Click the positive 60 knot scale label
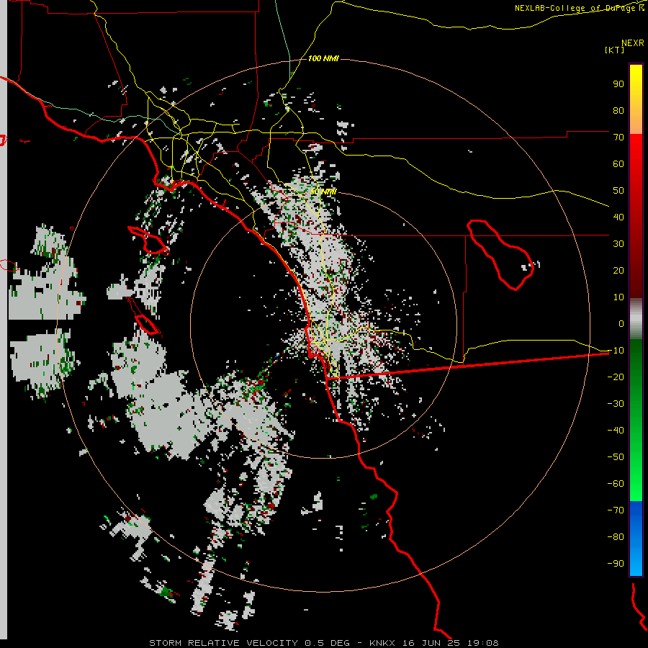648x648 pixels. 618,164
